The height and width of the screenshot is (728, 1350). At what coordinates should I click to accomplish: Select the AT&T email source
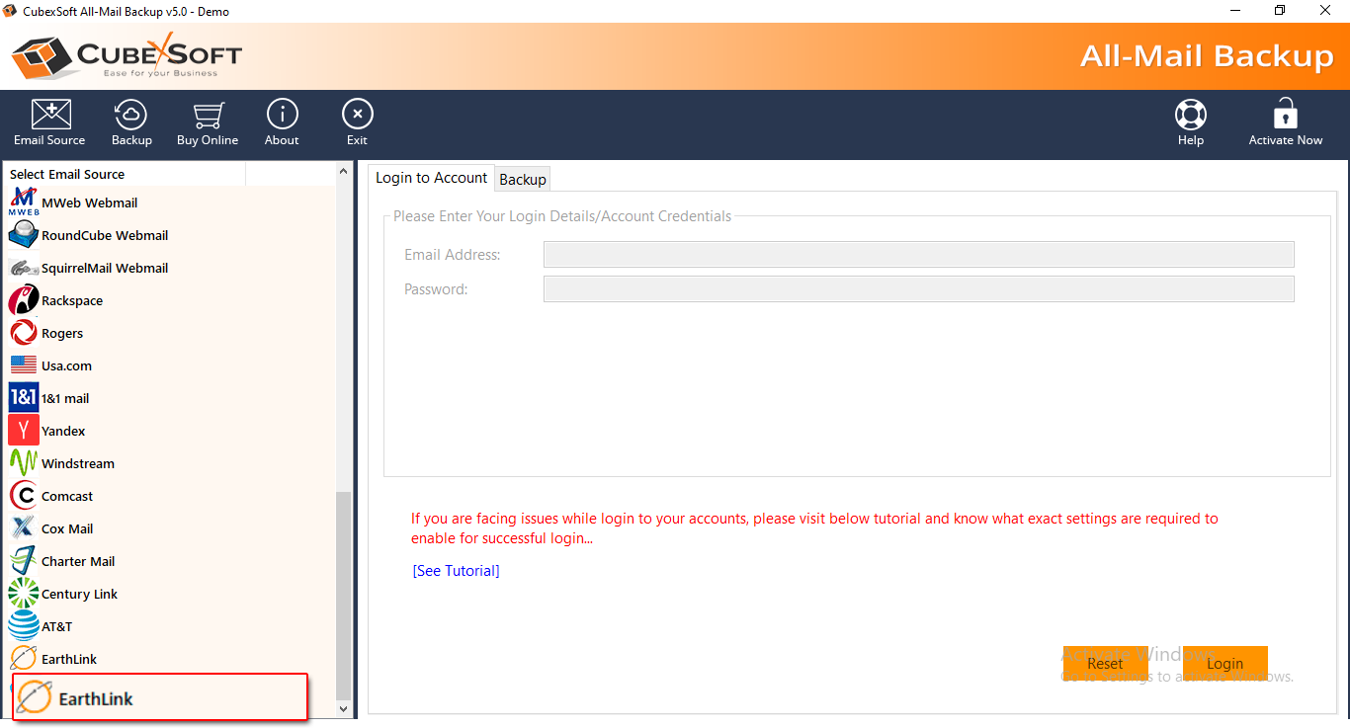(x=56, y=626)
